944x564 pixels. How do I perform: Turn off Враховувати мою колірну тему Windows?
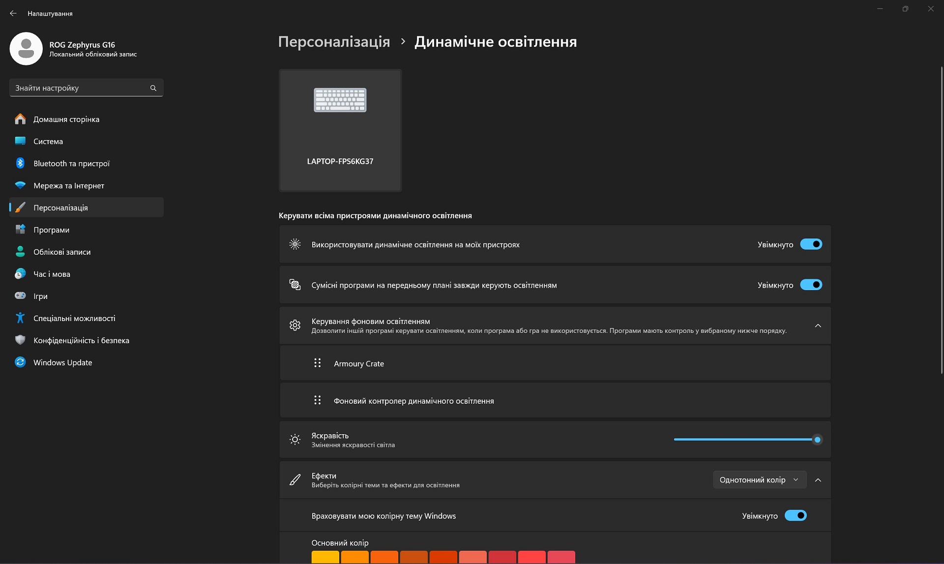click(796, 516)
